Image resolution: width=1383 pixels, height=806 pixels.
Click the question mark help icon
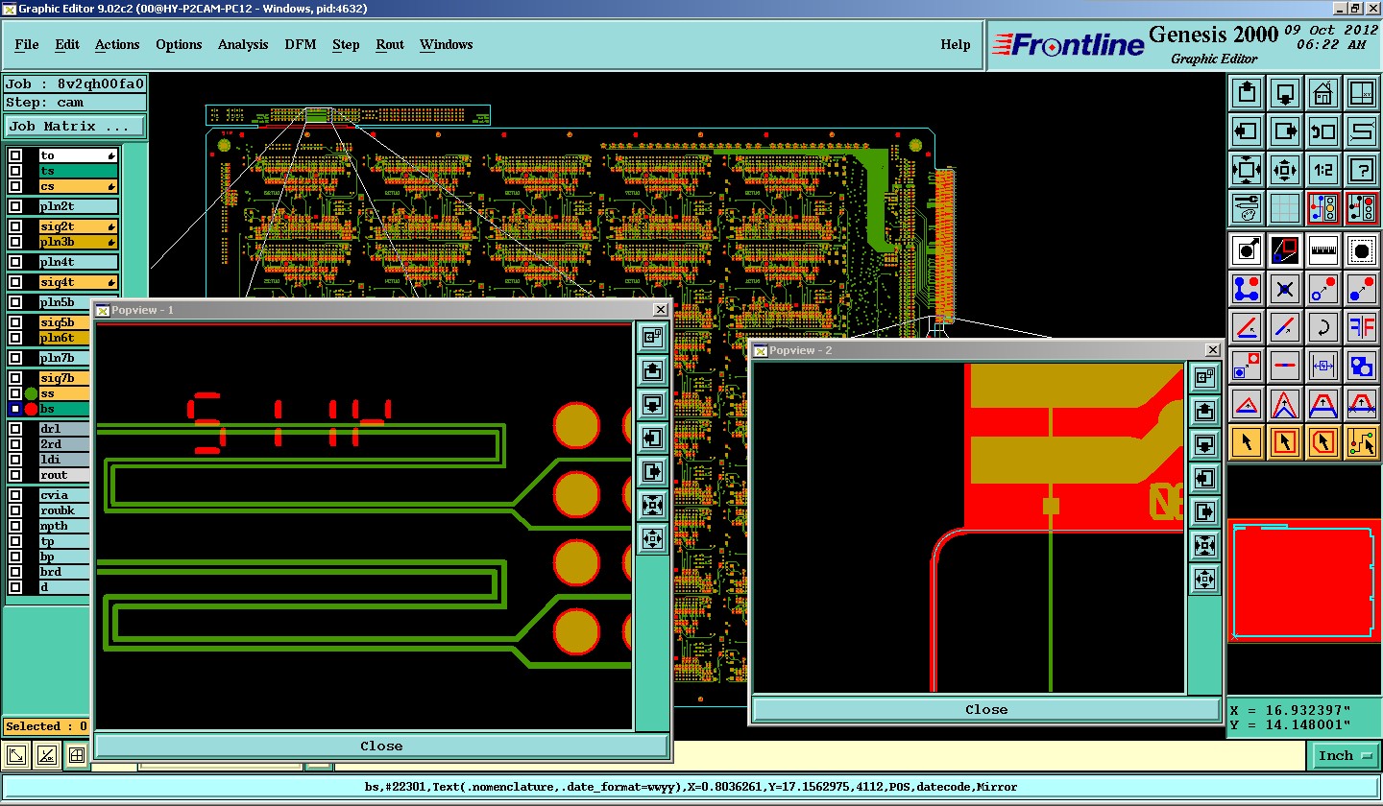pyautogui.click(x=1361, y=170)
